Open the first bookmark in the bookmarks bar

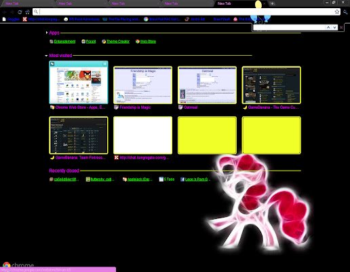(x=11, y=19)
